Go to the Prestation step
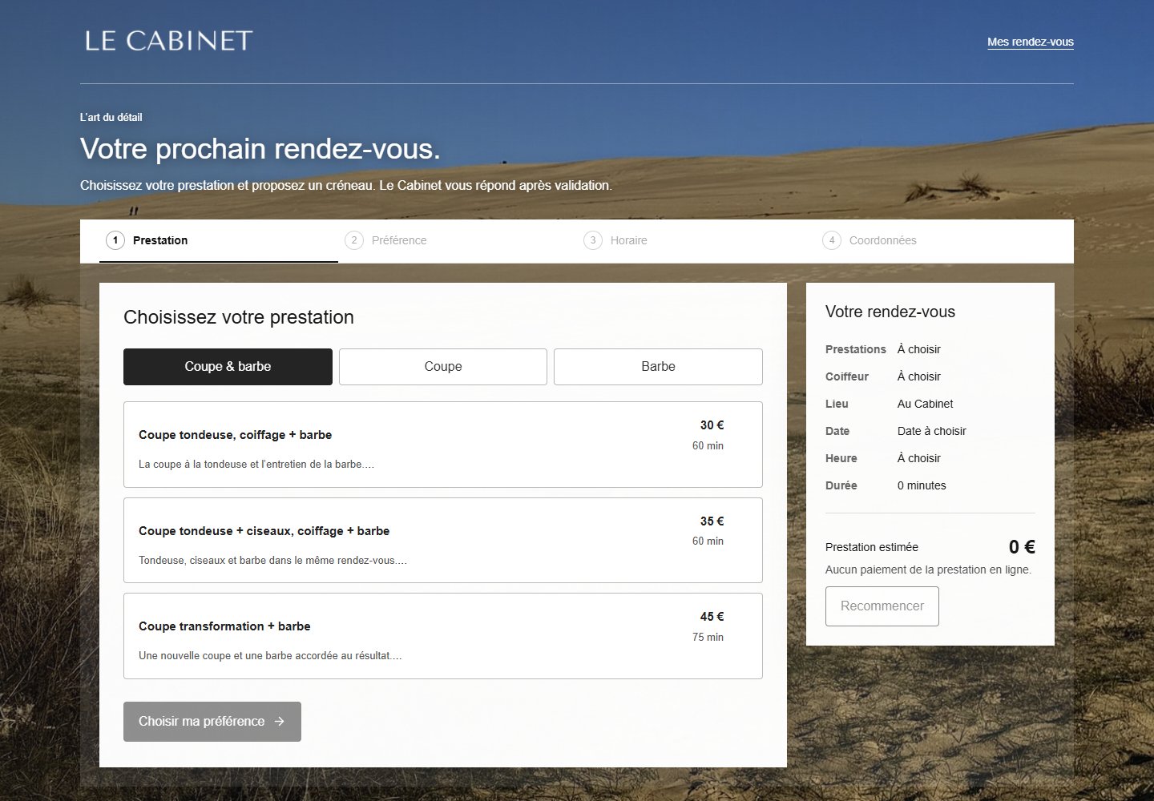This screenshot has width=1154, height=801. tap(219, 240)
